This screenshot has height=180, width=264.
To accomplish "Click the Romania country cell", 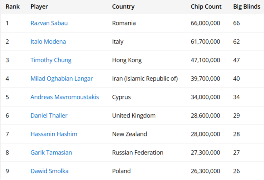I will pyautogui.click(x=124, y=23).
